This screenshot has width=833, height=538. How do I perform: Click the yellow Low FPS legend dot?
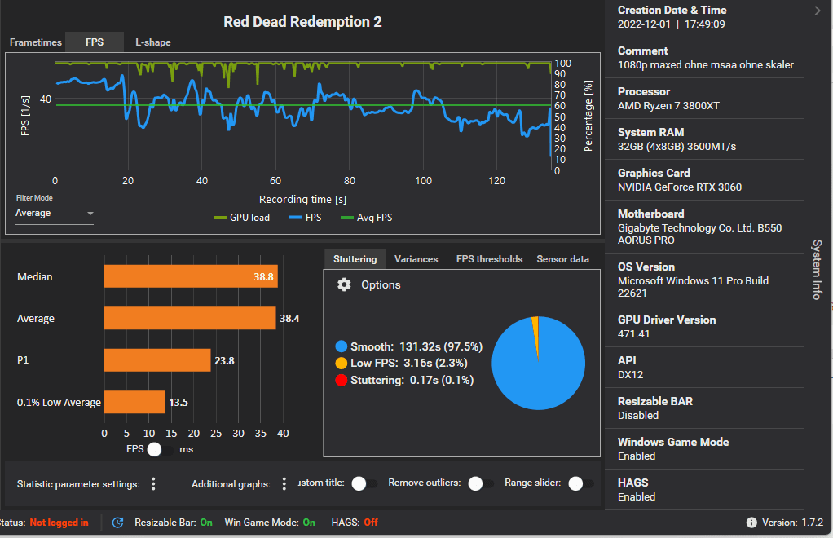[341, 364]
